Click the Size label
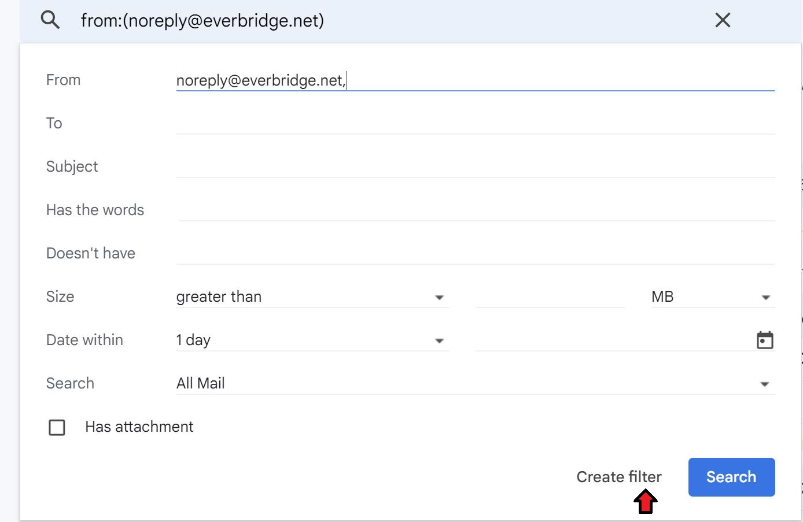803x522 pixels. point(60,297)
